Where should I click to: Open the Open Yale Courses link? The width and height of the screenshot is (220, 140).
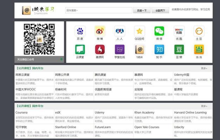[x=147, y=127]
